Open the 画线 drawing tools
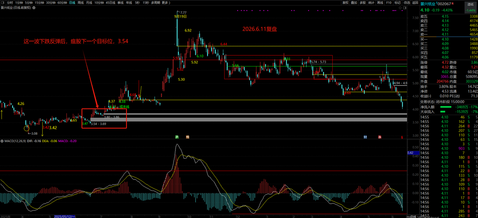Screen dimensions: 478x218 (x=380, y=3)
